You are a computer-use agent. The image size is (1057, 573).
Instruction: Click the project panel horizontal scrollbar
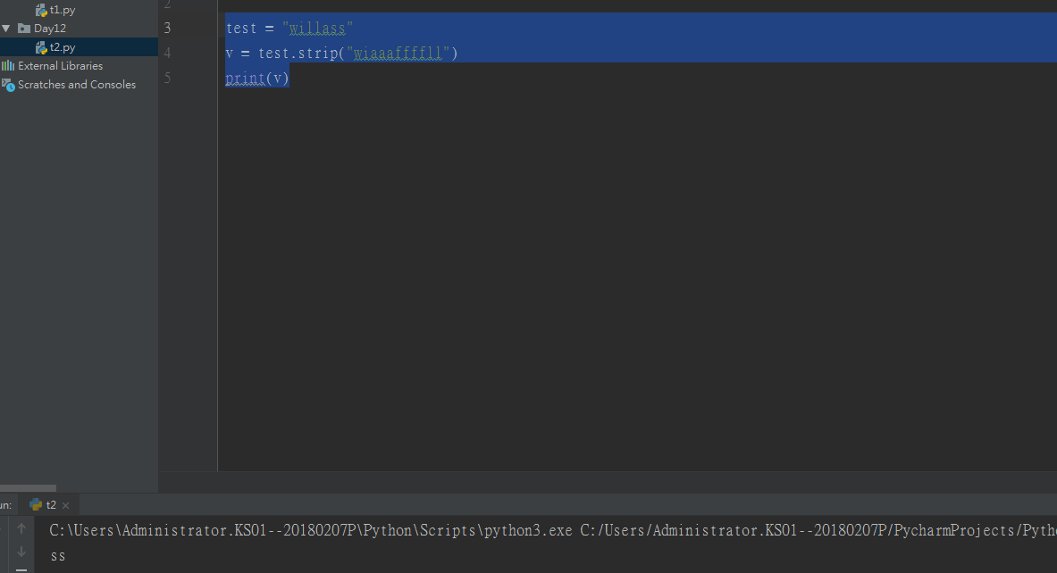tap(28, 488)
